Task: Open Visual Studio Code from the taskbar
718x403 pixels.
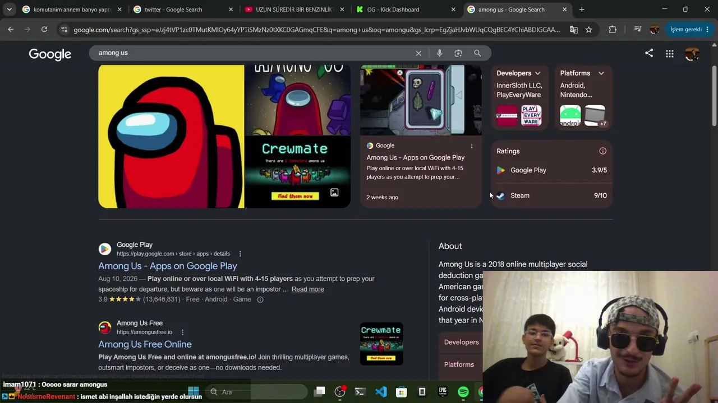Action: click(x=381, y=392)
